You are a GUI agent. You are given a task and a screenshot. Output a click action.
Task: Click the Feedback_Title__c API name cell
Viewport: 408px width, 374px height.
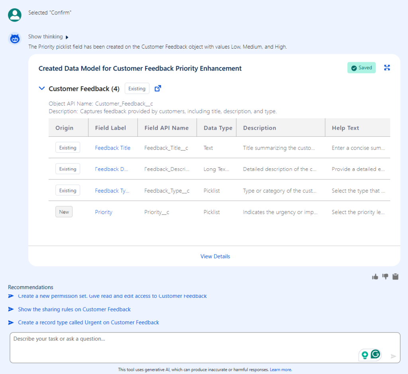166,148
